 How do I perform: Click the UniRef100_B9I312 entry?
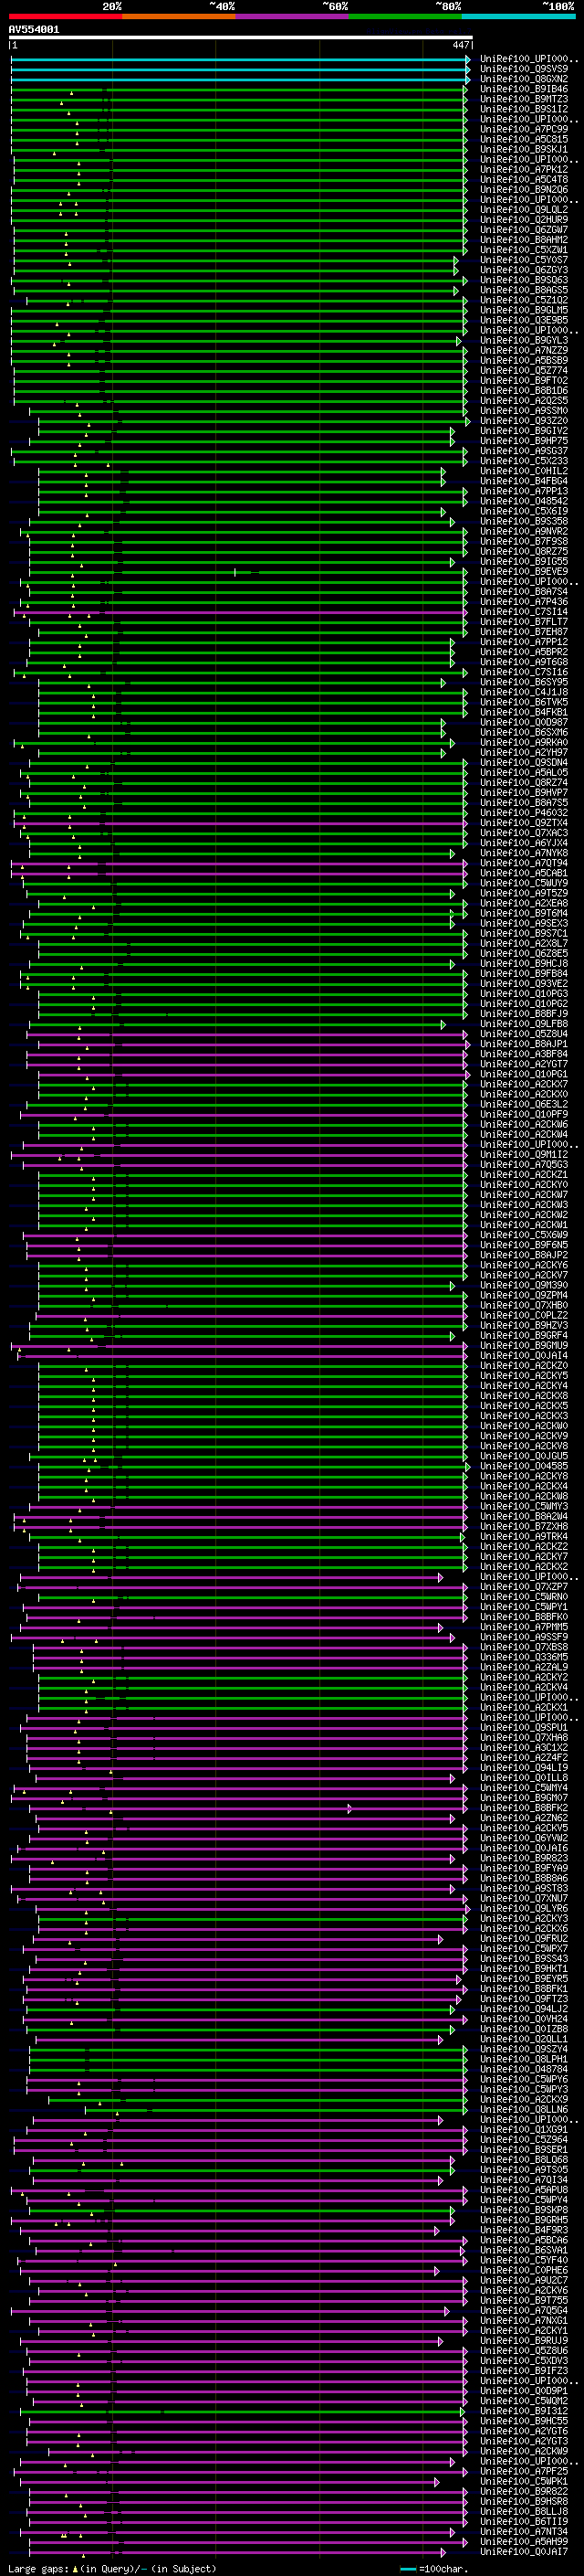524,2411
